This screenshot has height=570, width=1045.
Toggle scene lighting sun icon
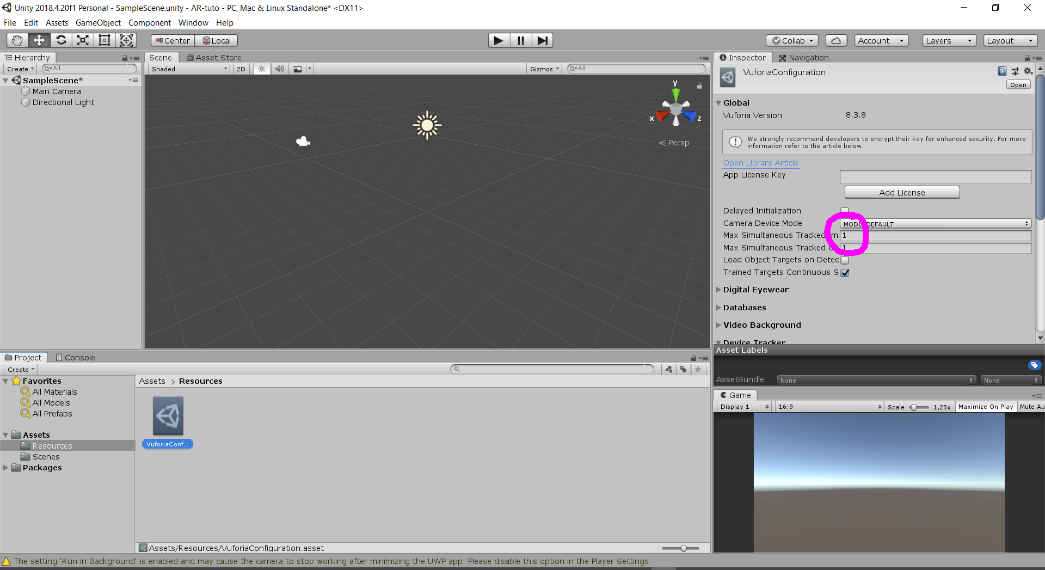tap(262, 69)
